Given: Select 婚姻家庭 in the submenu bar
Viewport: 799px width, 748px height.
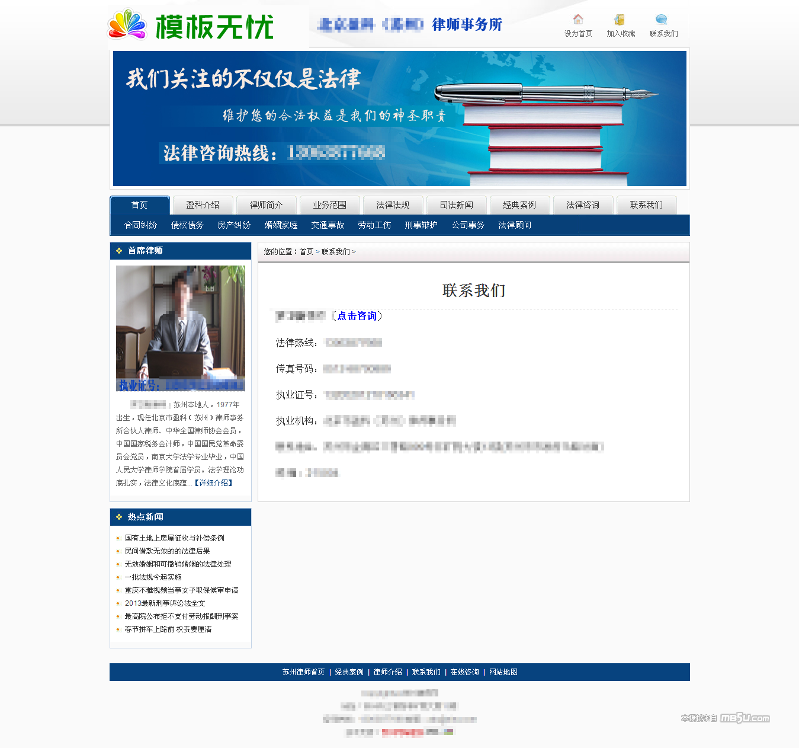Looking at the screenshot, I should point(281,225).
